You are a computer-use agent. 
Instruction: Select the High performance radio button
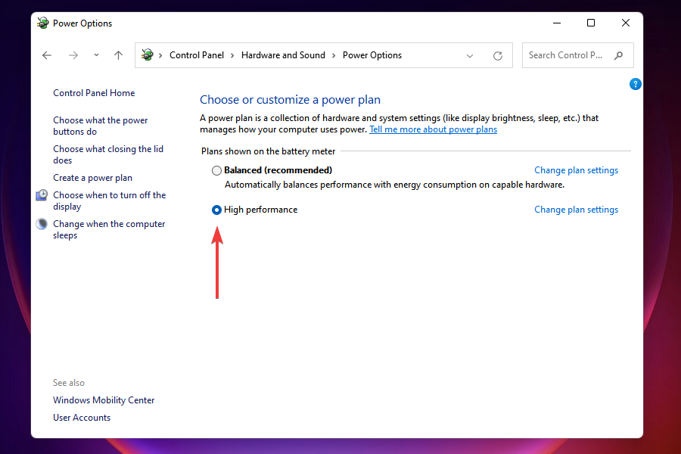pos(216,210)
